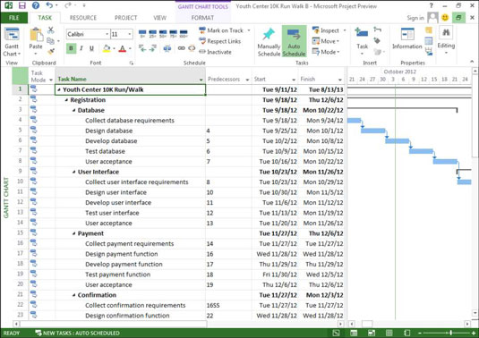Image resolution: width=479 pixels, height=338 pixels.
Task: Open the FILE tab
Action: [14, 18]
